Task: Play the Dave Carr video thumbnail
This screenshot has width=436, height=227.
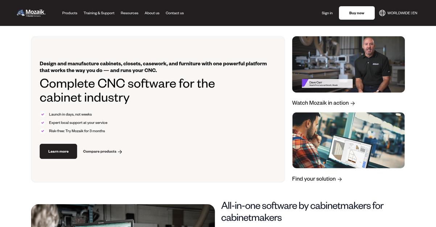Action: pos(349,64)
